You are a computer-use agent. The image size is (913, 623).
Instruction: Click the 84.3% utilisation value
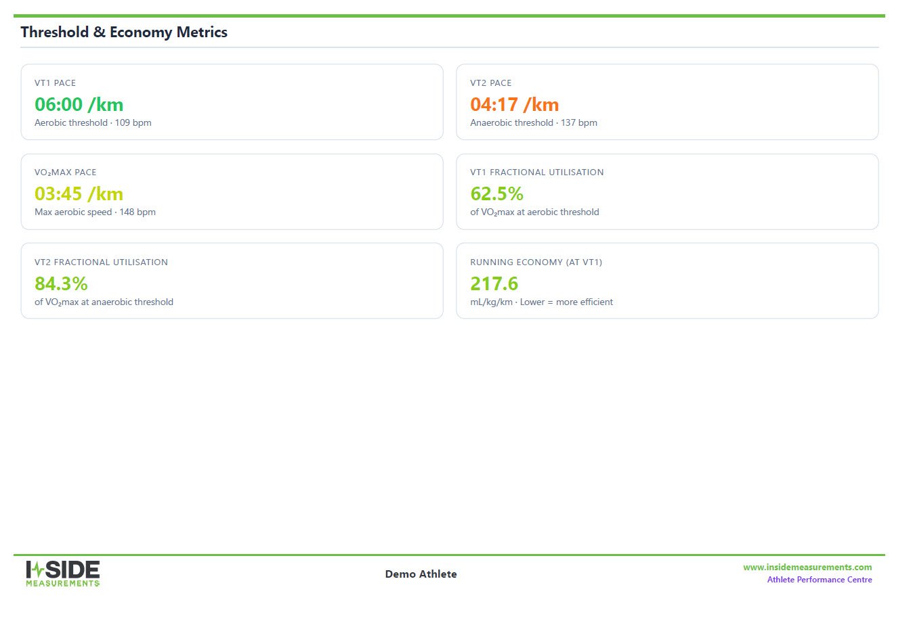61,283
